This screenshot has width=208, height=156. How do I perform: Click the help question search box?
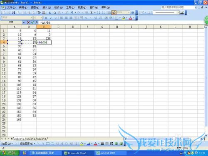coord(178,7)
